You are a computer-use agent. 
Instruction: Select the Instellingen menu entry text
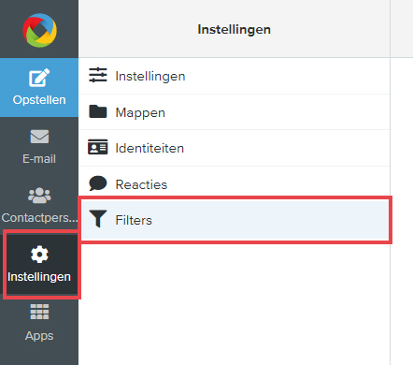pyautogui.click(x=150, y=76)
